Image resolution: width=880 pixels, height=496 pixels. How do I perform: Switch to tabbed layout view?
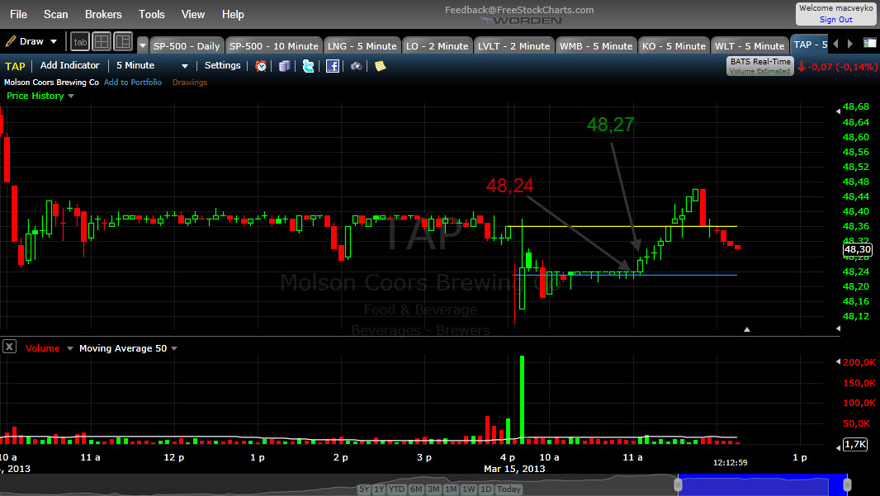(x=80, y=41)
